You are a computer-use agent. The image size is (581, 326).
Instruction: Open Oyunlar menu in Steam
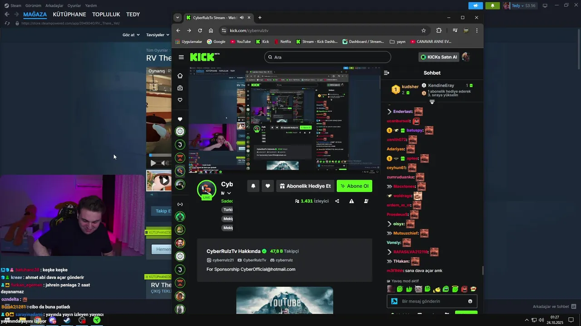[74, 5]
